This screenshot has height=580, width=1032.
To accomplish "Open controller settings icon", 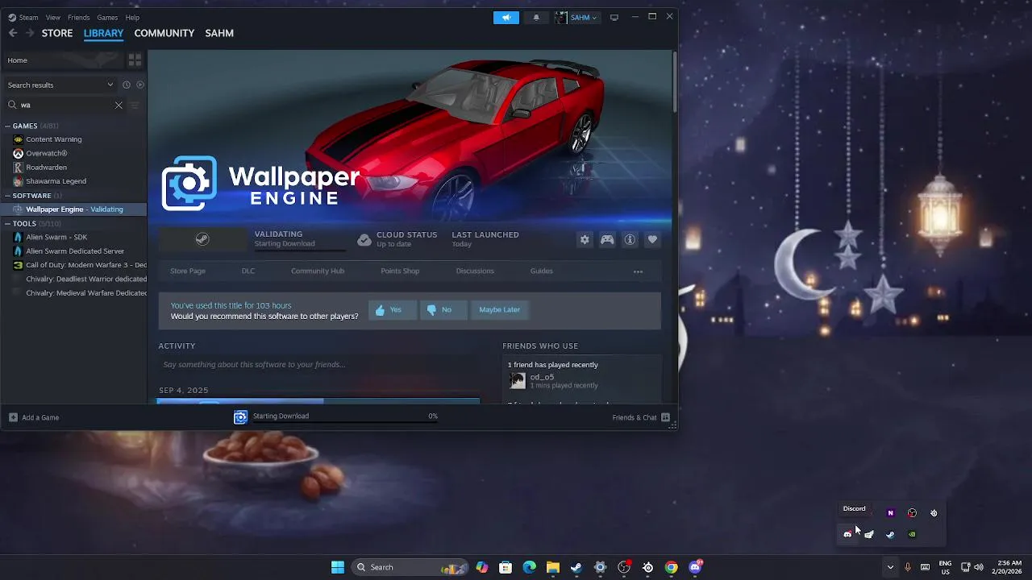I will [607, 239].
